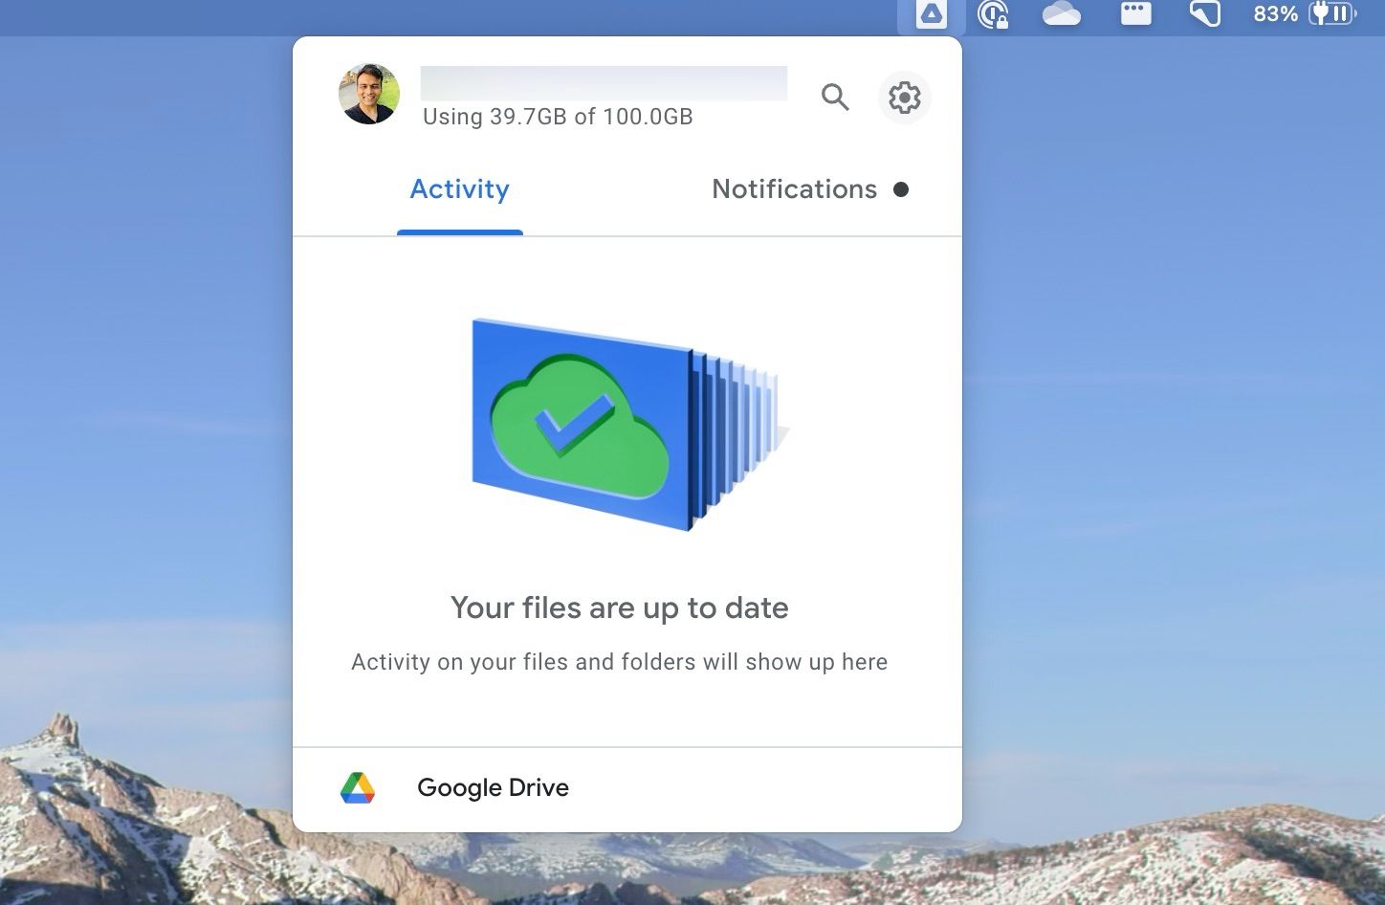This screenshot has width=1385, height=905.
Task: Click the activity description text
Action: (x=620, y=662)
